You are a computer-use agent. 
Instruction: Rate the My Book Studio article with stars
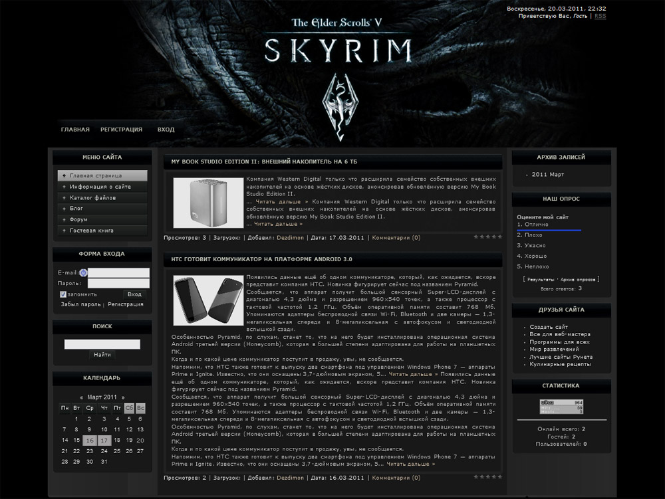coord(487,237)
